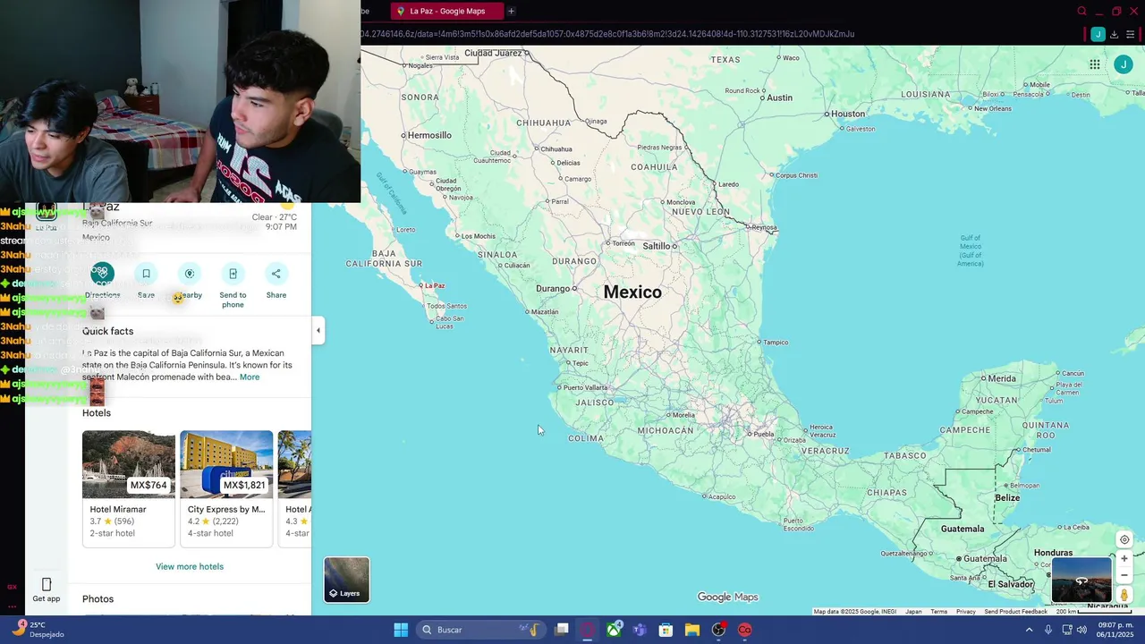Click the Buscar taskbar search box
This screenshot has width=1145, height=644.
click(x=481, y=630)
